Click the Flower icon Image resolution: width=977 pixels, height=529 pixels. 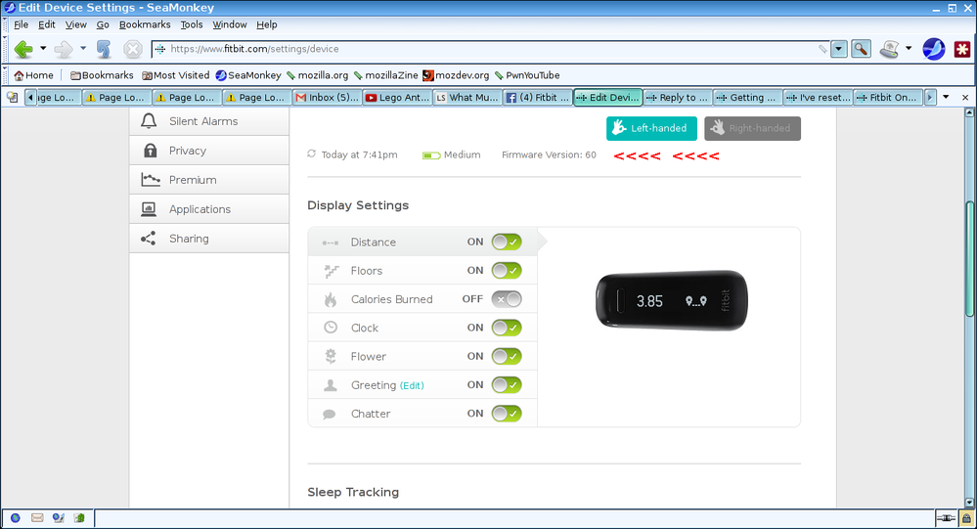tap(331, 356)
